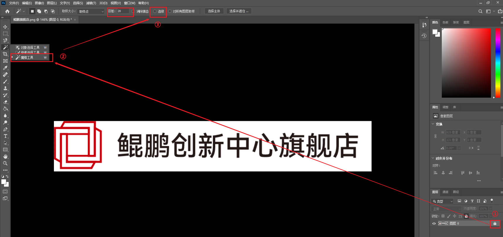Screen dimensions: 503x237
Task: Open tool preset picker arrow
Action: (24, 11)
